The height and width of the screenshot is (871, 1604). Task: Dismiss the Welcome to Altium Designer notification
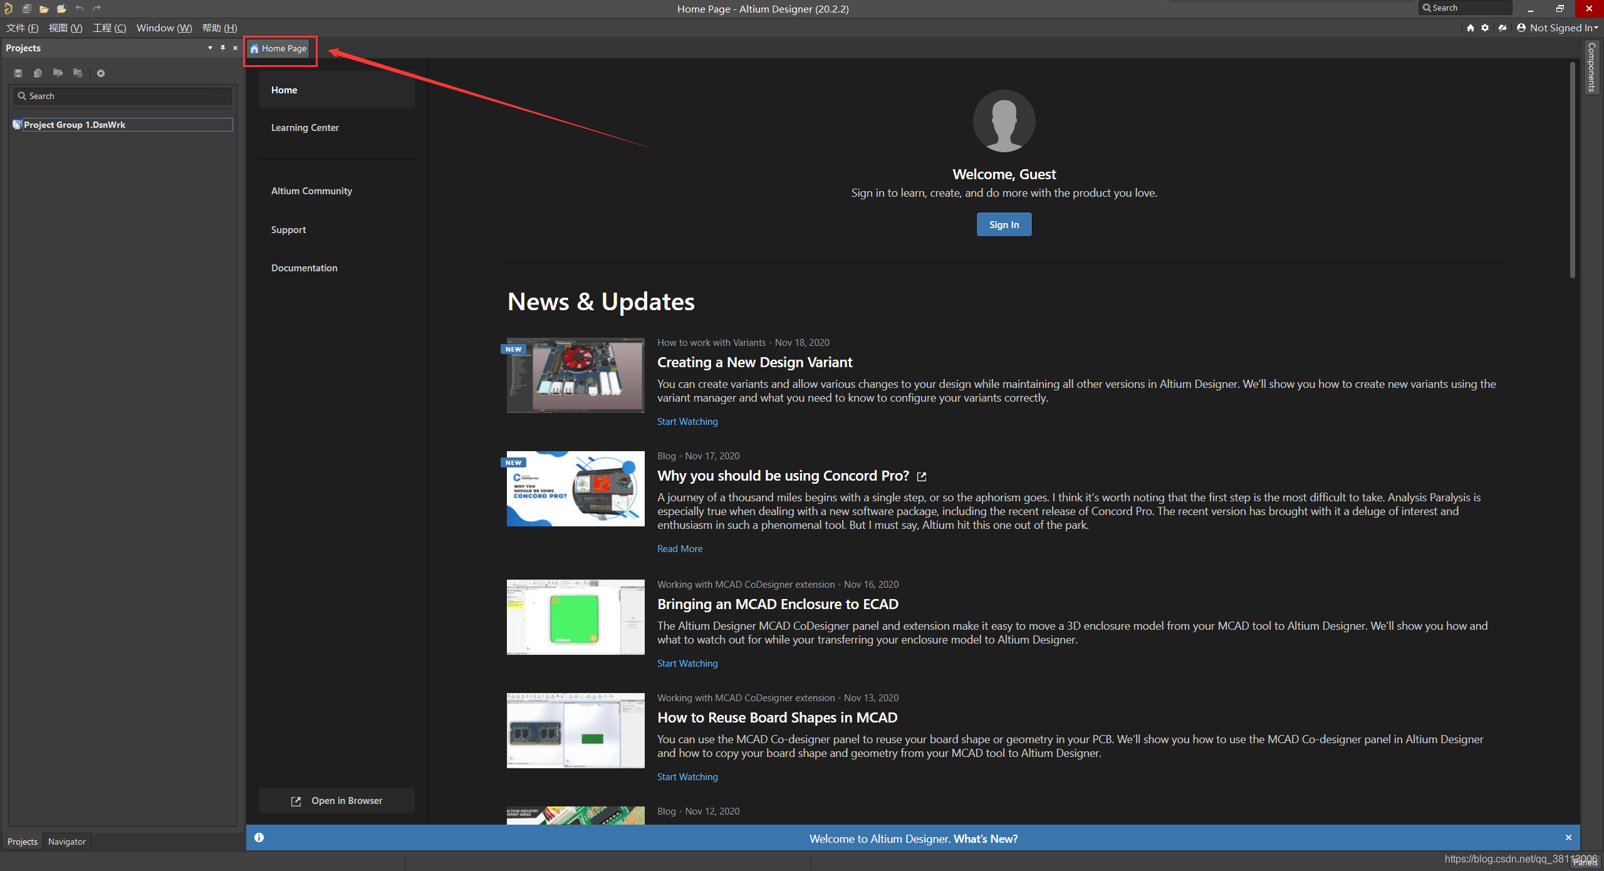[x=1569, y=838]
